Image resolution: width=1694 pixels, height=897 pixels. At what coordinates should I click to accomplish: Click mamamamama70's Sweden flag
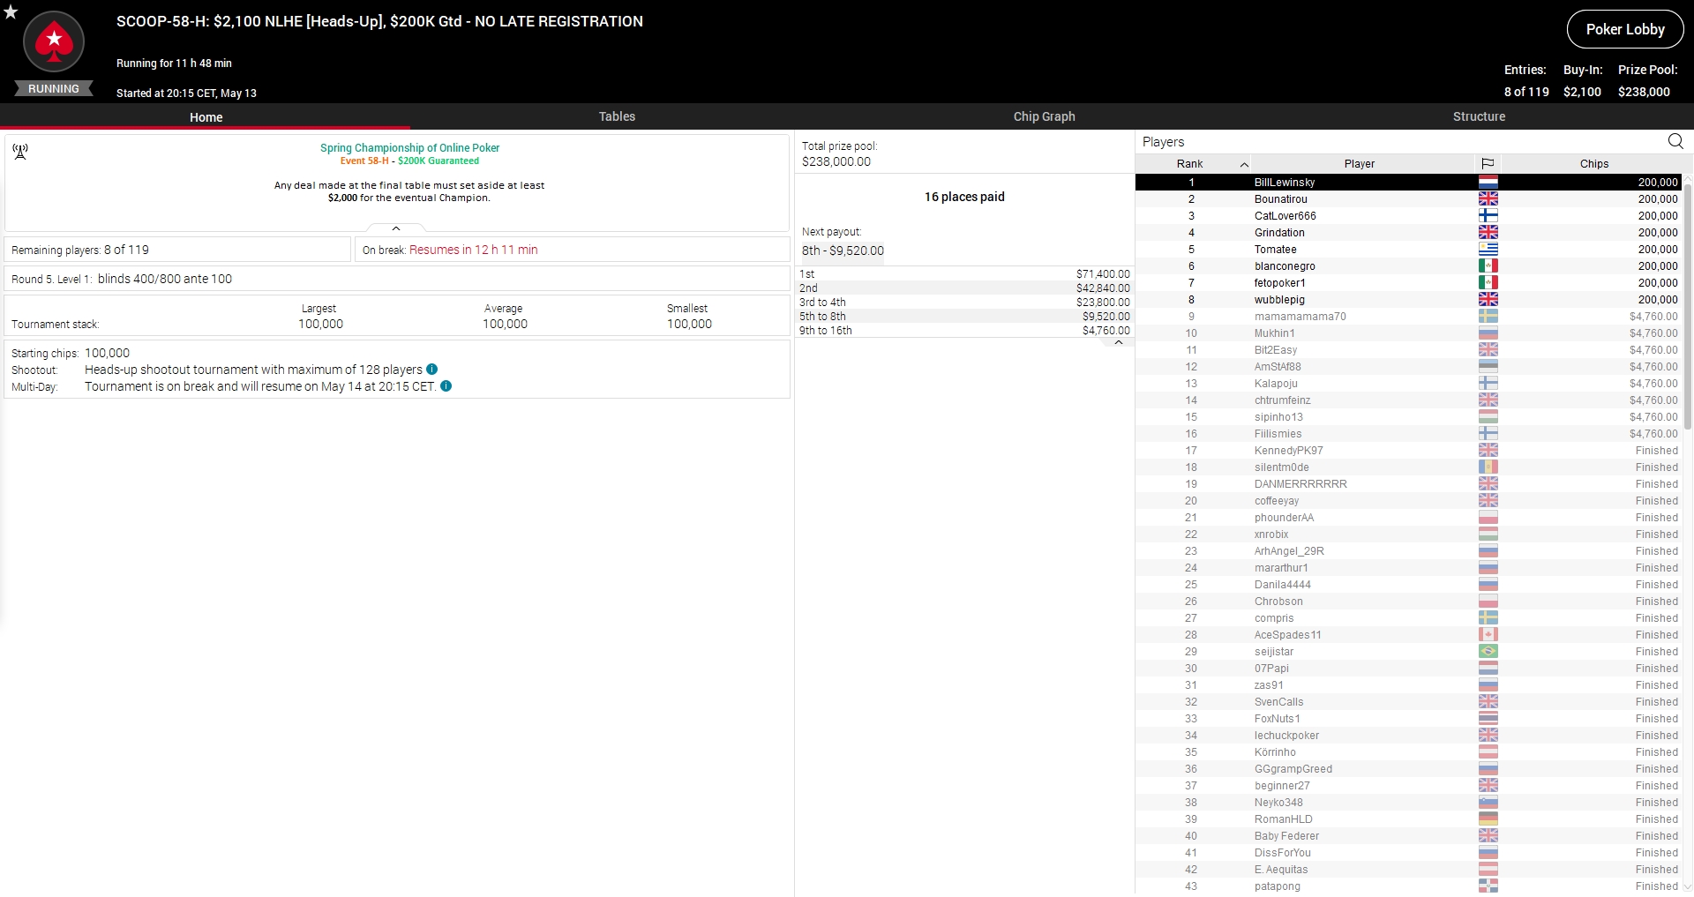(x=1488, y=317)
